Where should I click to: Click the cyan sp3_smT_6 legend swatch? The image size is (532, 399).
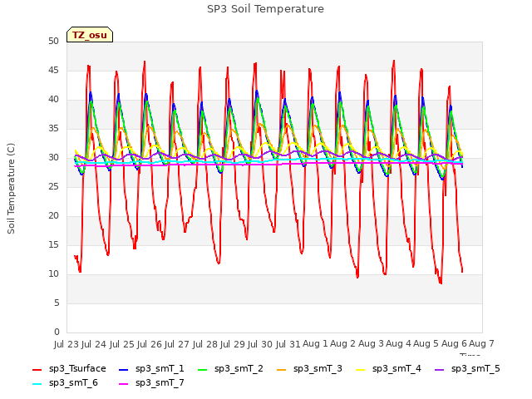(x=37, y=384)
